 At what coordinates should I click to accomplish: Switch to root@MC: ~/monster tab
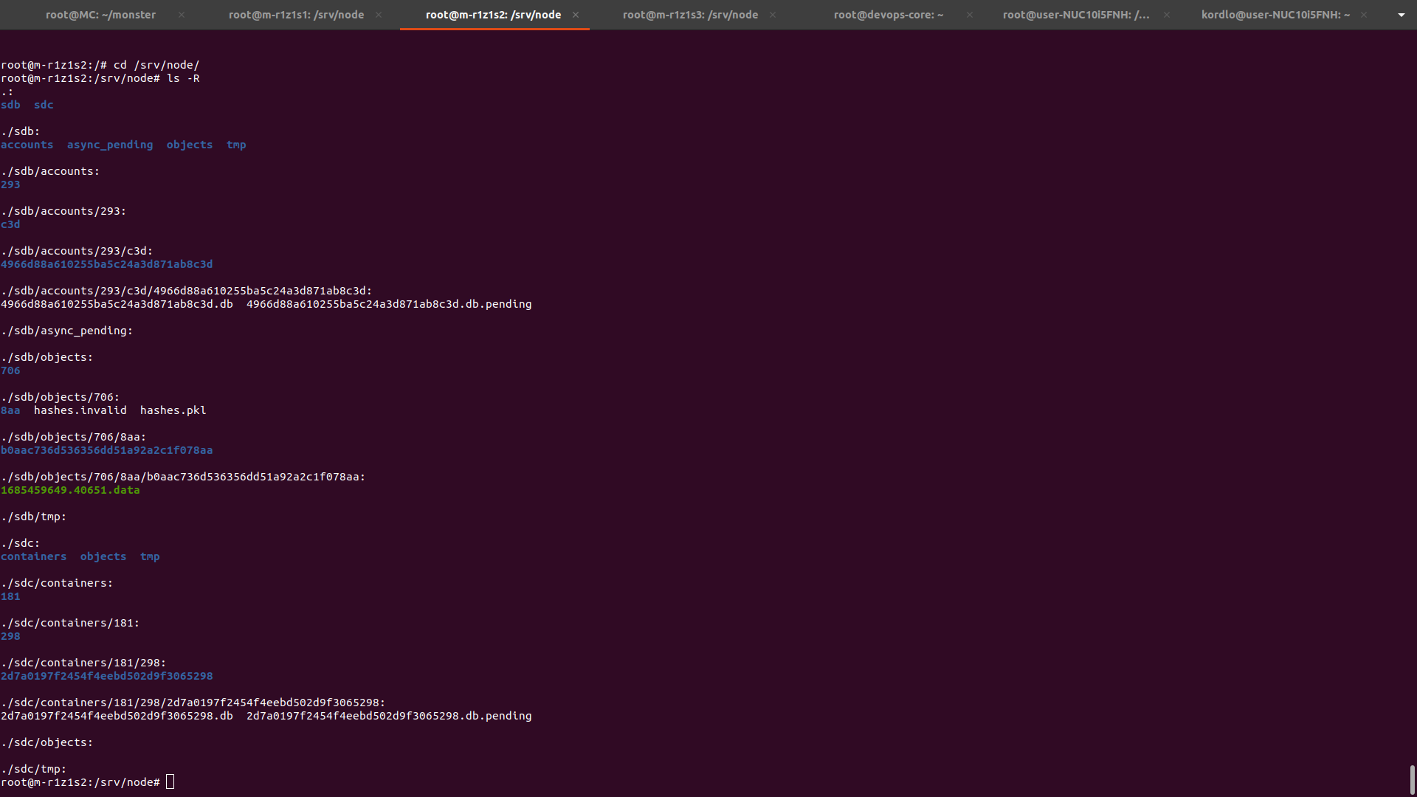click(100, 15)
